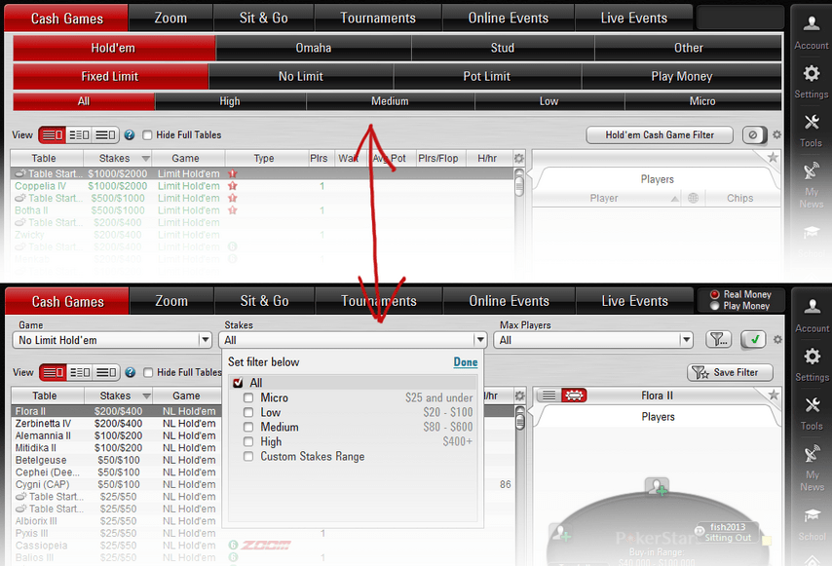Open the Max Players dropdown

point(593,340)
